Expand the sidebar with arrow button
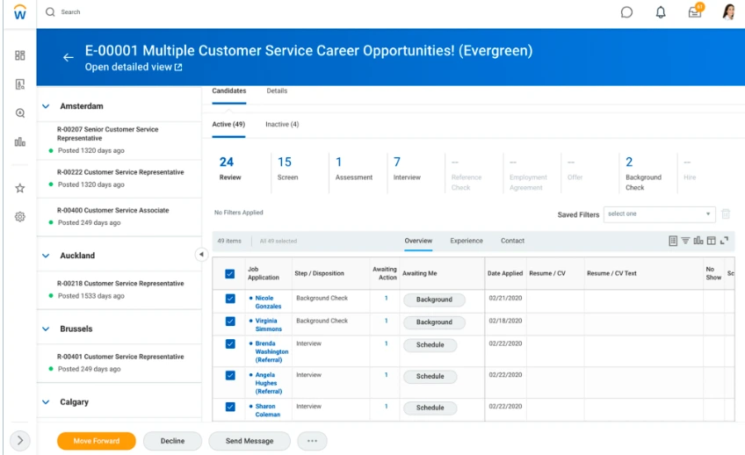The height and width of the screenshot is (455, 745). pos(20,441)
